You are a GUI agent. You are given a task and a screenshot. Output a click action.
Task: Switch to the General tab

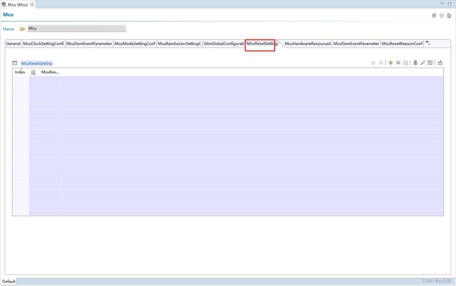[x=13, y=44]
